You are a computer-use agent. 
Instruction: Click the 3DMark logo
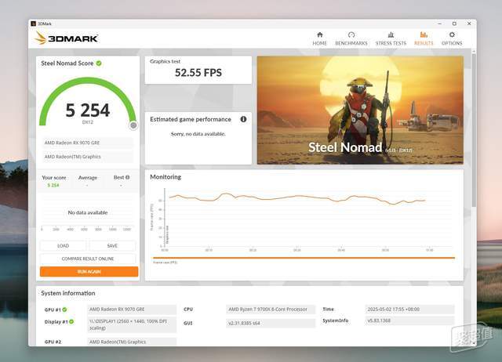[x=66, y=38]
